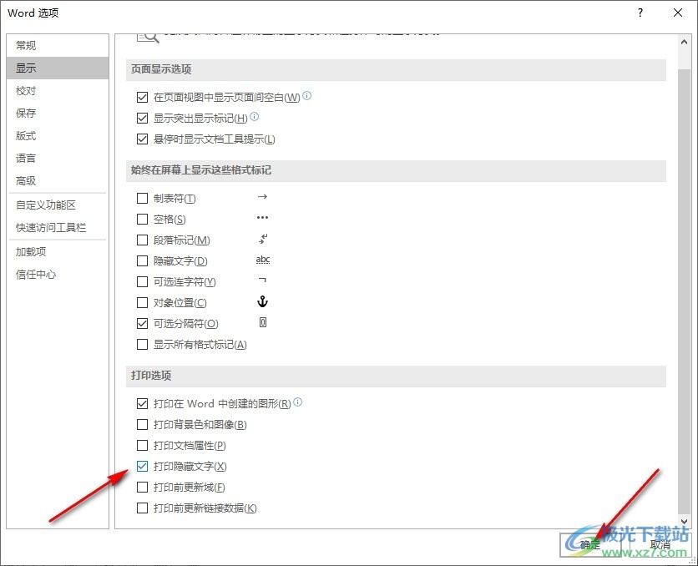Viewport: 698px width, 566px height.
Task: Open the 高级 options category
Action: (58, 180)
